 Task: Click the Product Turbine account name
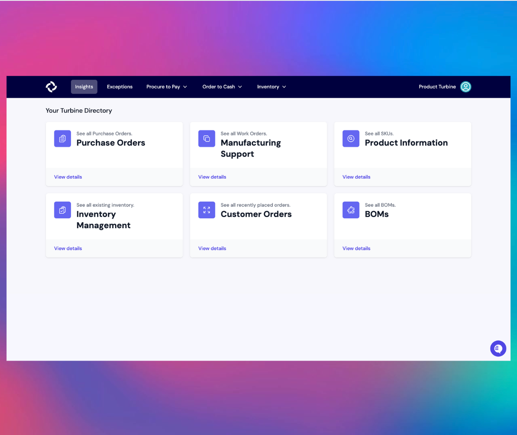(437, 87)
